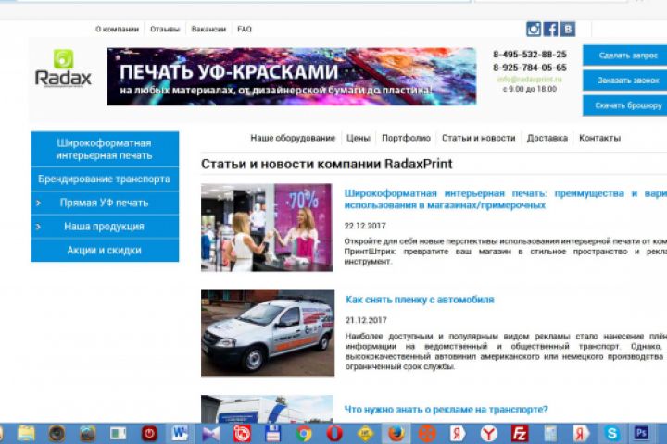Click the heading Статьи и новости компании RadaxPrint
The image size is (667, 444).
tap(327, 164)
